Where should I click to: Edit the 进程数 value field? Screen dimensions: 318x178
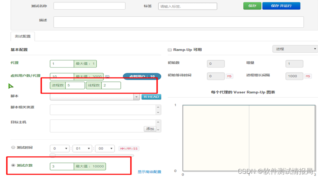[x=75, y=85]
